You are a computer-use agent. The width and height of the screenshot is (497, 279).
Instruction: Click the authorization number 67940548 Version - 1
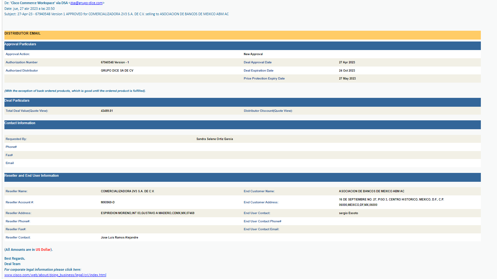[115, 62]
